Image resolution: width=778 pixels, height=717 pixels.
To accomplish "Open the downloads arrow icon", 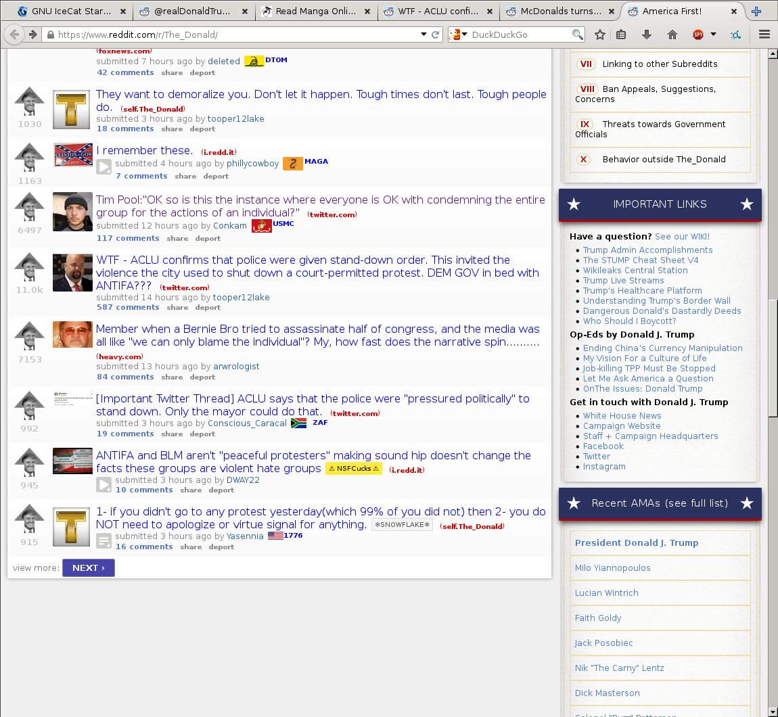I will click(x=647, y=34).
